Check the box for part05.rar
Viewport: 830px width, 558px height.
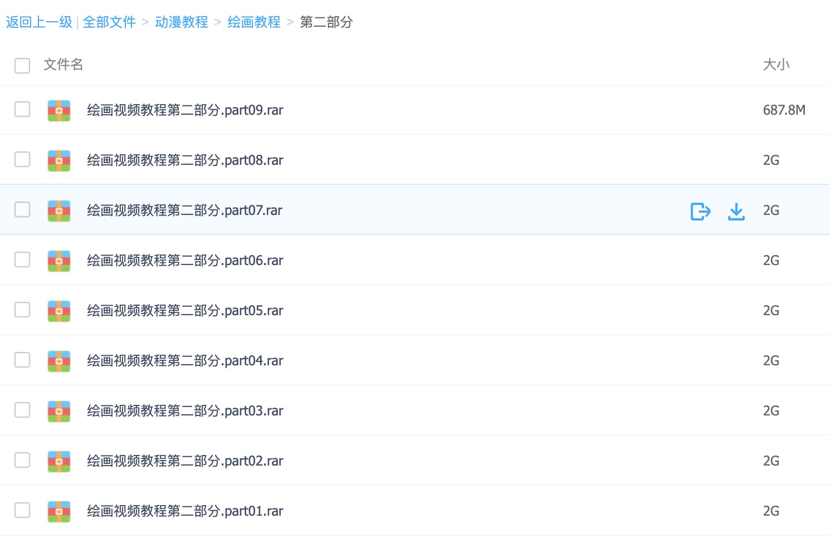coord(22,310)
